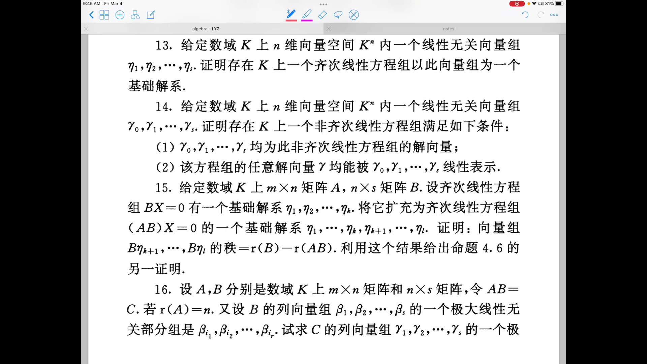Open the shapes tool icon

click(135, 15)
